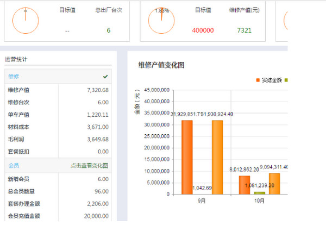Click 新增会员 row label
The image size is (326, 225).
(18, 179)
